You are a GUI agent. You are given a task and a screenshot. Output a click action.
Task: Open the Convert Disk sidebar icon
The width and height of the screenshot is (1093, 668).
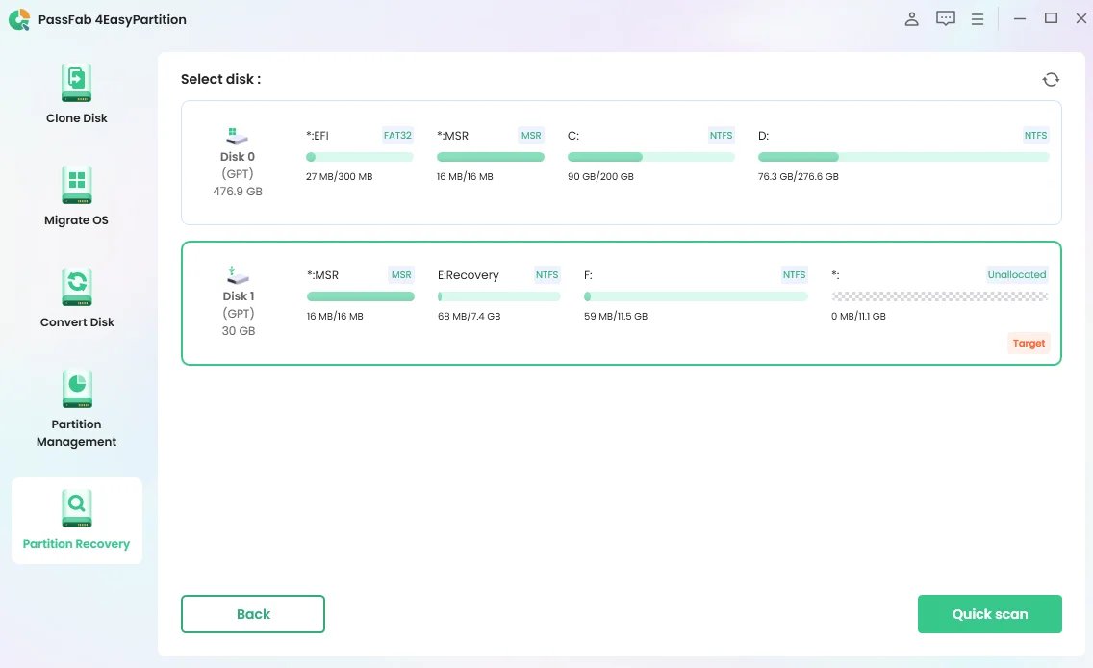76,288
